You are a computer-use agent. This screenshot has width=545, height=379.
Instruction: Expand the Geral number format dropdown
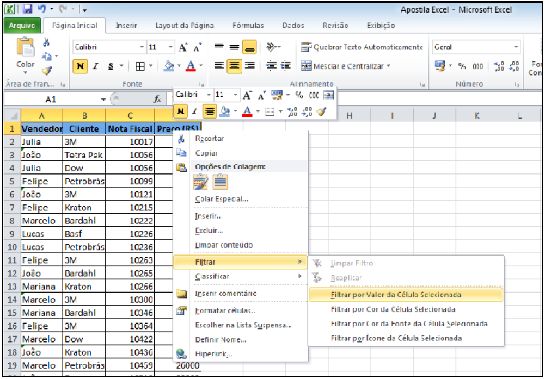click(516, 48)
